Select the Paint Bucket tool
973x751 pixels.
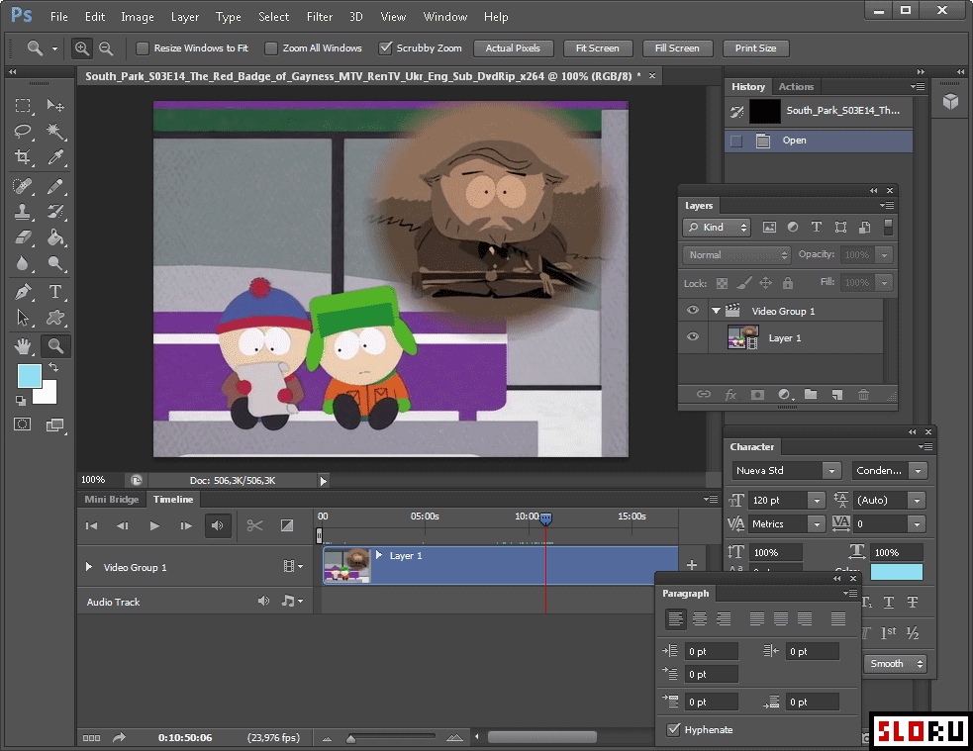click(55, 237)
